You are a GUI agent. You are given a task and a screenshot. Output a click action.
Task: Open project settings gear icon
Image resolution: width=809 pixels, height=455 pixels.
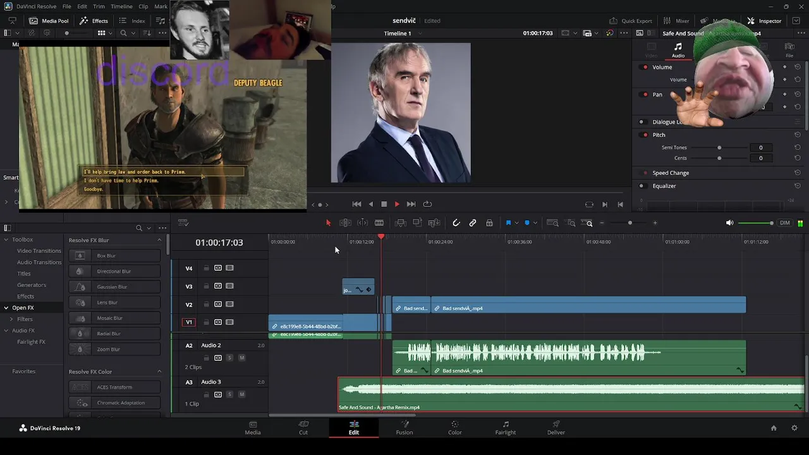[794, 428]
